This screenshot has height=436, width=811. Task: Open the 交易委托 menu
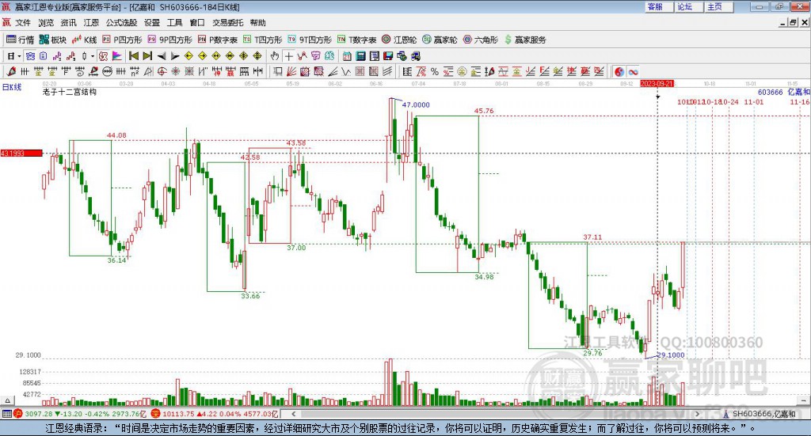coord(227,23)
